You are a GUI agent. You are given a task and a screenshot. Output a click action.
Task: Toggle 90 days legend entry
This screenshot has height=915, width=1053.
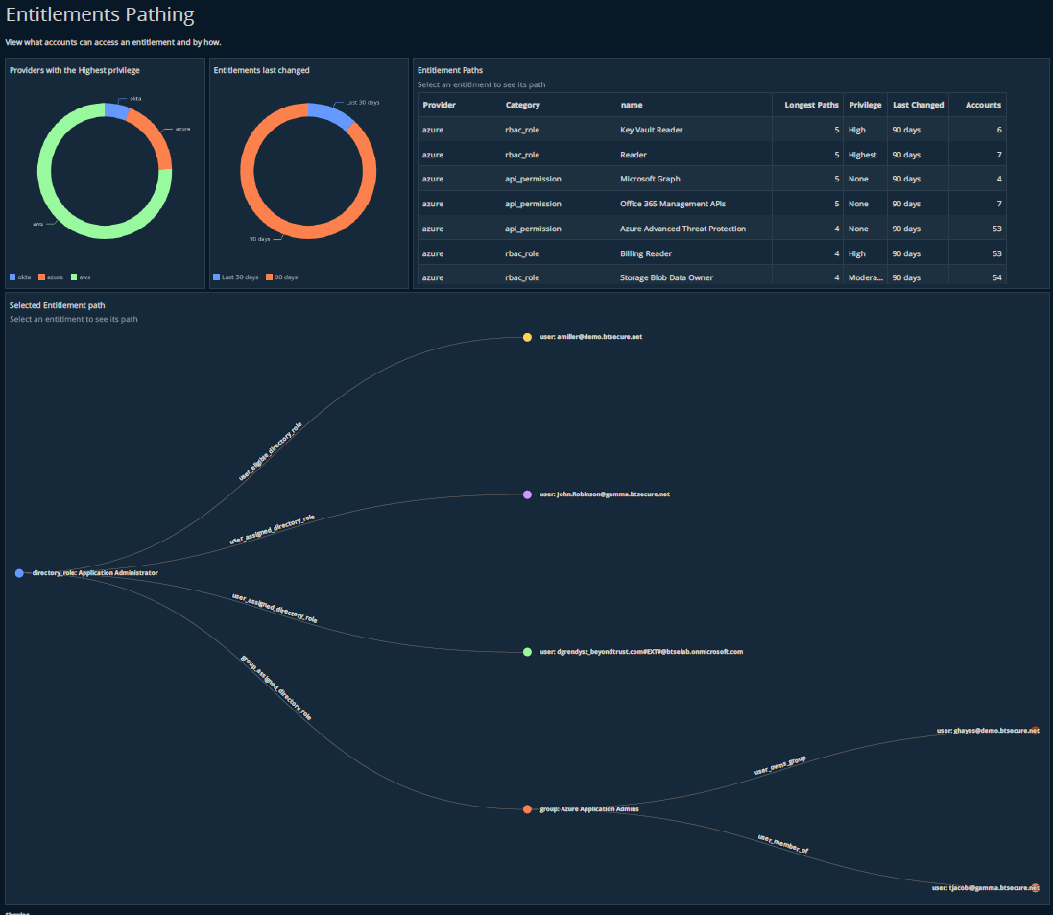[282, 277]
